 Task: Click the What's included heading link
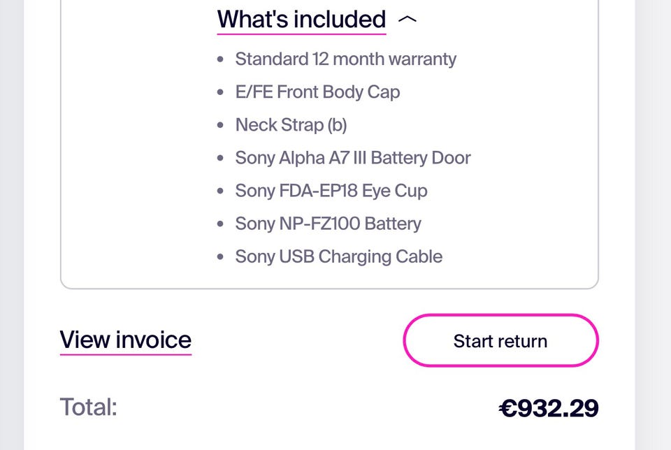coord(301,19)
